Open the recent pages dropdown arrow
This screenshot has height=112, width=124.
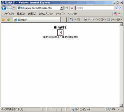[14, 8]
